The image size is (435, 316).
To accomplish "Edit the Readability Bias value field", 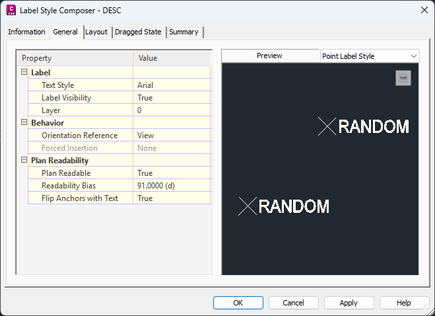I will [x=172, y=186].
